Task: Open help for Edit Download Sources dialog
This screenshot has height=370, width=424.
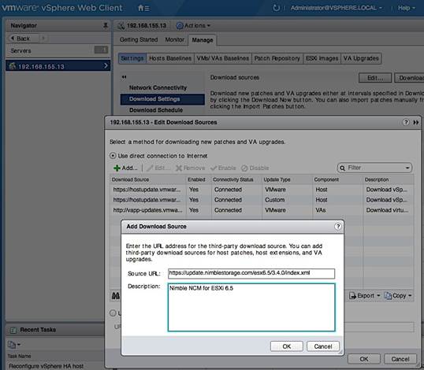Action: tap(406, 122)
